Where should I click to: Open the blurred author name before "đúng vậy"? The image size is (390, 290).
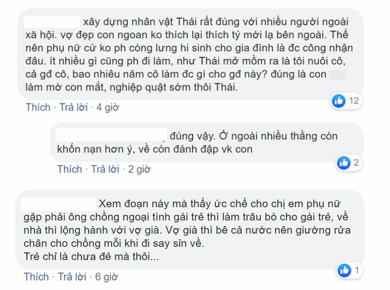(111, 136)
